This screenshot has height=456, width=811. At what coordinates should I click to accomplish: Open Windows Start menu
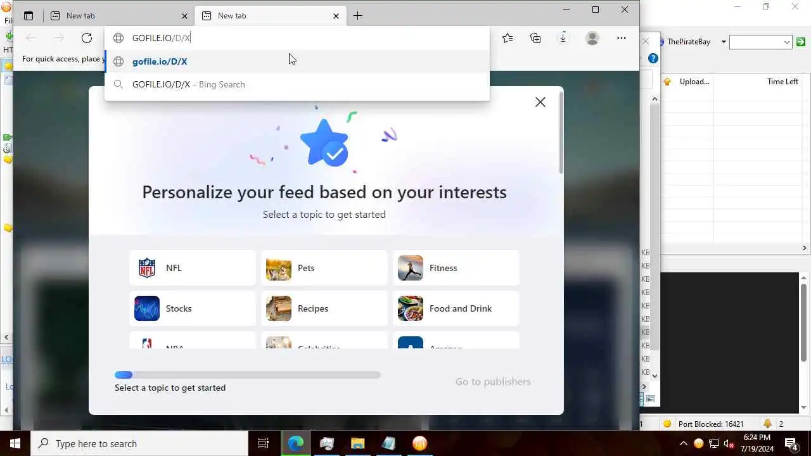[x=15, y=443]
